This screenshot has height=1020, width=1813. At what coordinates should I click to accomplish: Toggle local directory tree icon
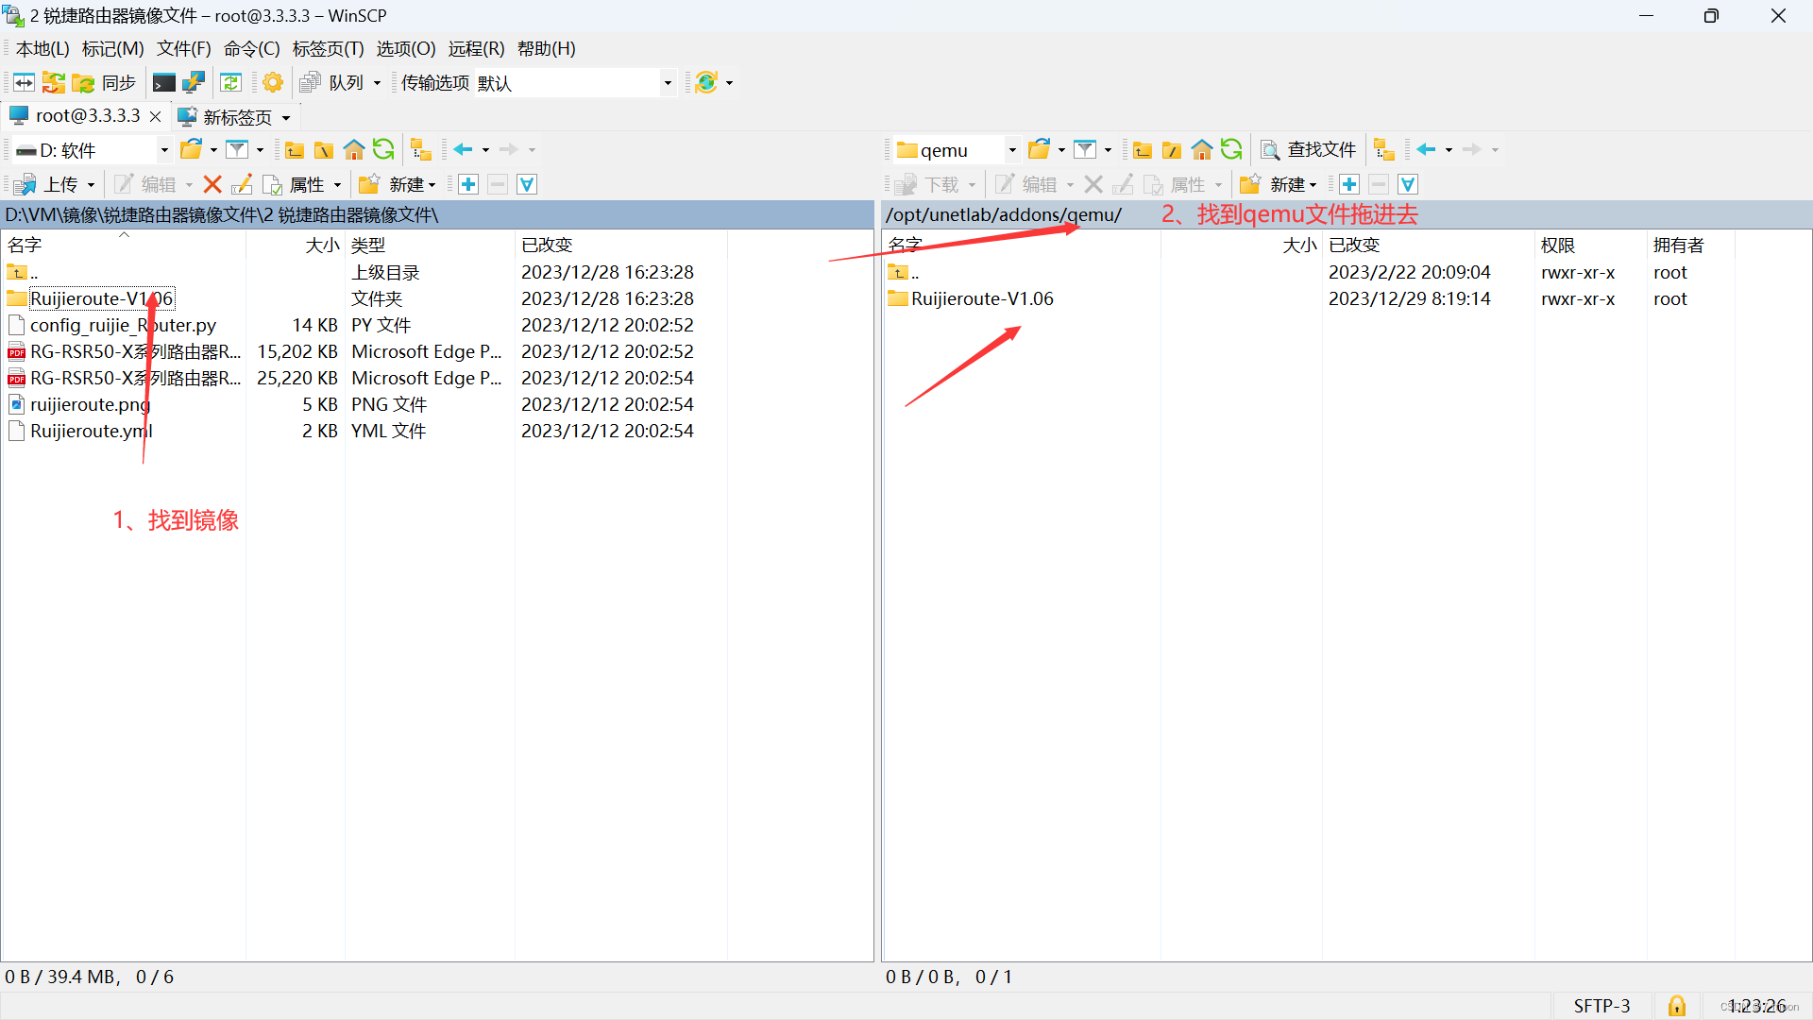point(421,149)
